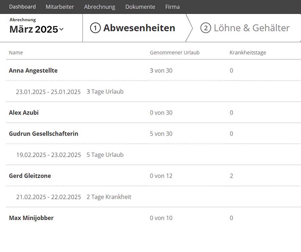Viewport: 301px width, 252px height.
Task: Open employee Gerd Gleitzone
Action: [x=30, y=176]
